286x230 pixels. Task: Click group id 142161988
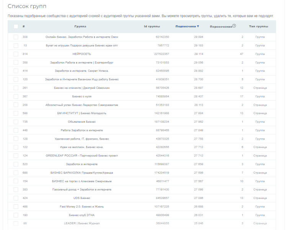pos(162,113)
